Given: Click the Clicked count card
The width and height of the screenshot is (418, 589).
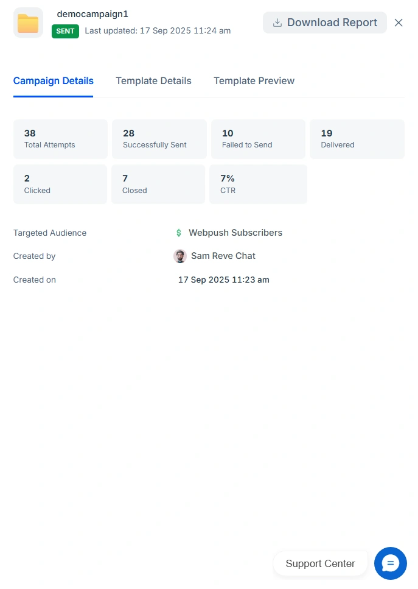Looking at the screenshot, I should (x=60, y=184).
